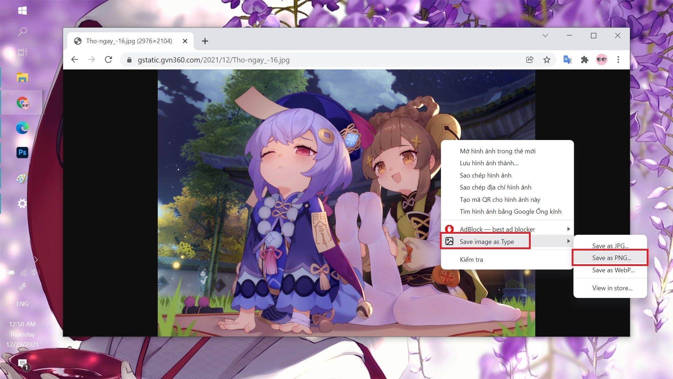Choose 'Mở hình ảnh trong thẻ mới'
This screenshot has width=673, height=379.
[507, 151]
